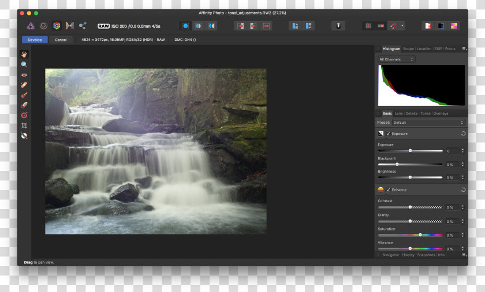This screenshot has width=485, height=292.
Task: Open the History tab
Action: pyautogui.click(x=408, y=255)
